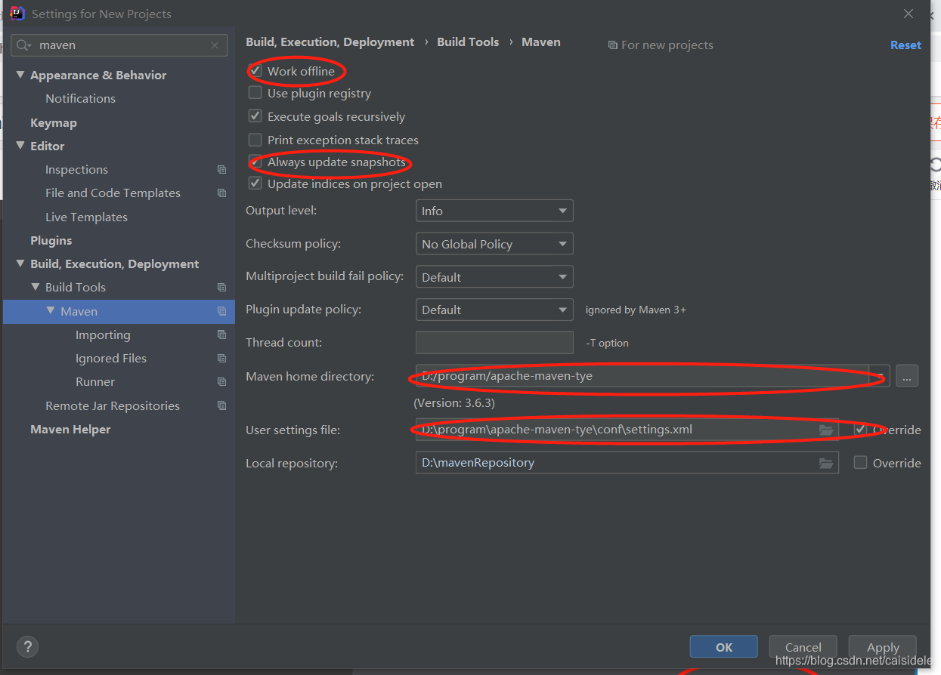Click the project-level icon beside Ignored Files
Image resolution: width=941 pixels, height=675 pixels.
coord(221,359)
